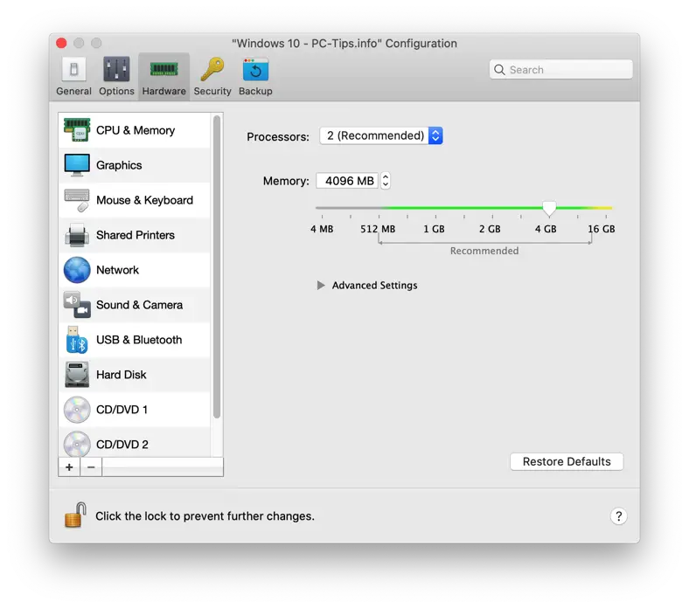Switch to the Options tab label

[116, 91]
